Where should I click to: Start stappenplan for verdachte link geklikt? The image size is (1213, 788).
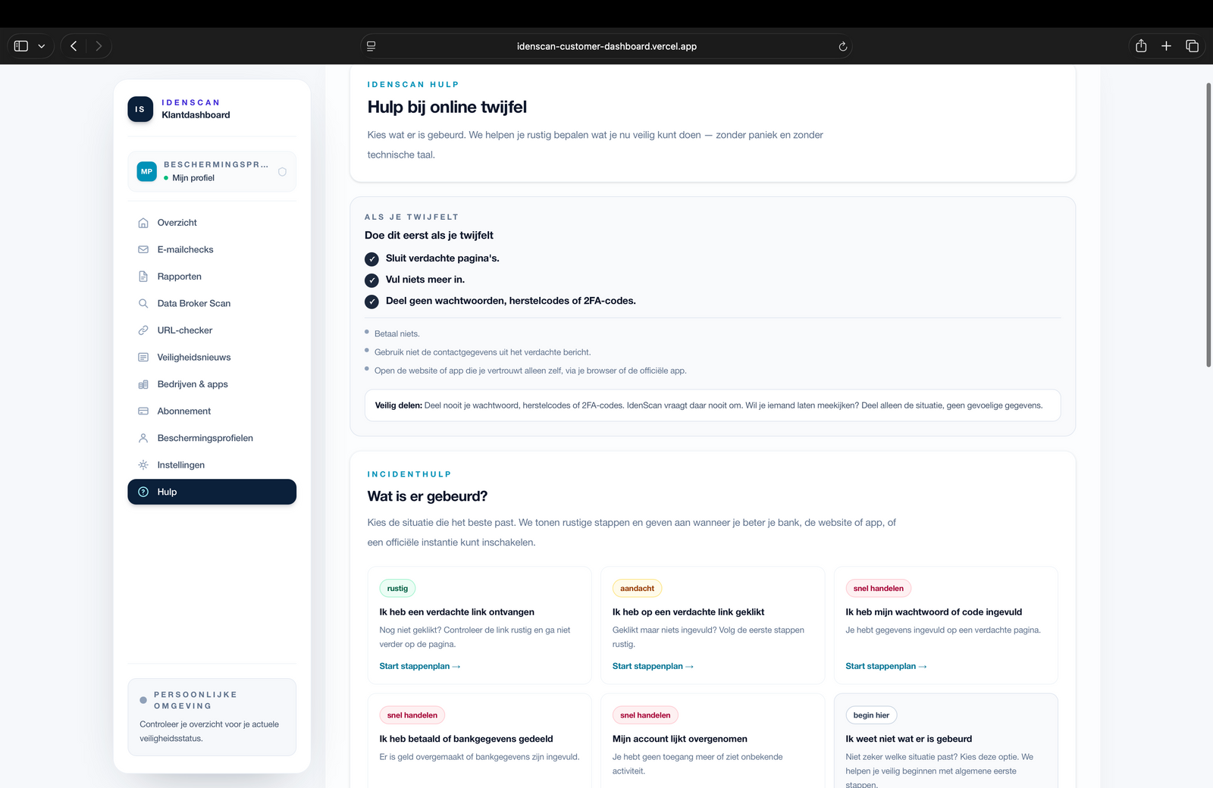click(653, 666)
